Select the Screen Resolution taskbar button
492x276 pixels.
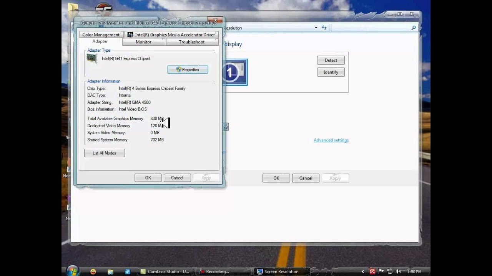point(281,271)
